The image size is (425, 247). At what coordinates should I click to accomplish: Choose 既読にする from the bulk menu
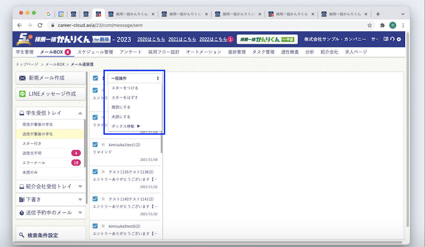(x=121, y=107)
